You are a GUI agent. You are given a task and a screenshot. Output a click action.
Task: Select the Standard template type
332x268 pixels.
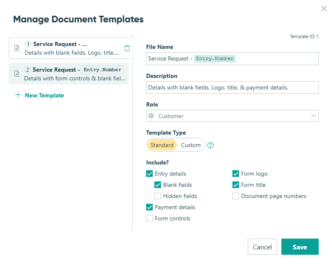tap(162, 145)
